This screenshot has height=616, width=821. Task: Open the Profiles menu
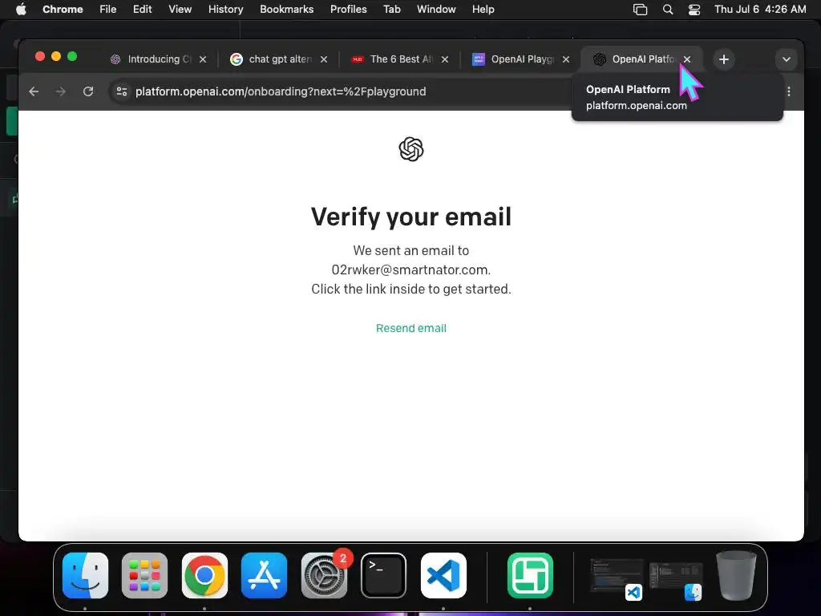click(348, 9)
